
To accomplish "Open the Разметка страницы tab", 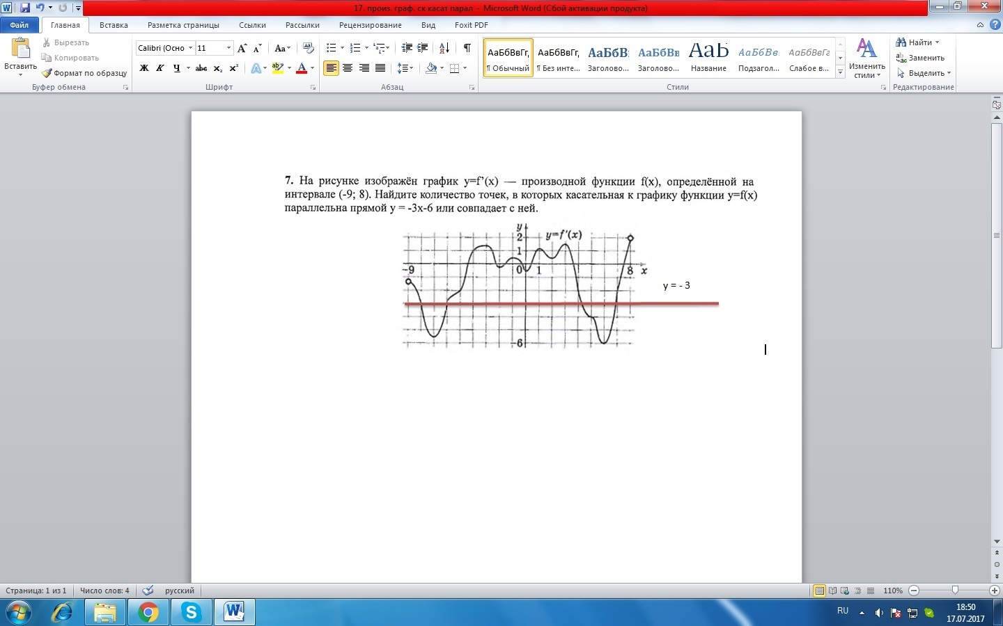I will coord(183,25).
